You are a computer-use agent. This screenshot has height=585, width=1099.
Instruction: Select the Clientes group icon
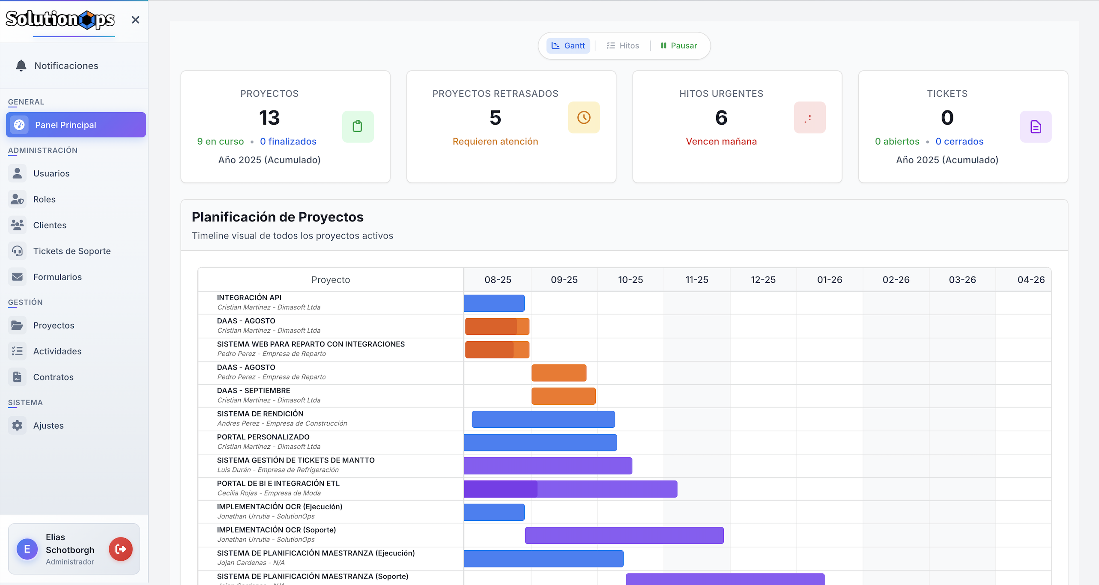[17, 225]
